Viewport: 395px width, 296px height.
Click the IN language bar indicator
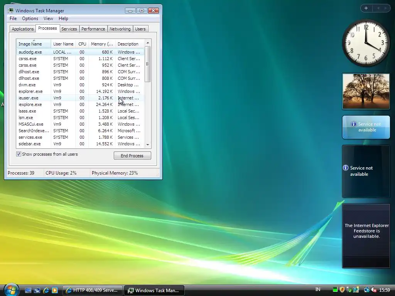[x=318, y=289]
